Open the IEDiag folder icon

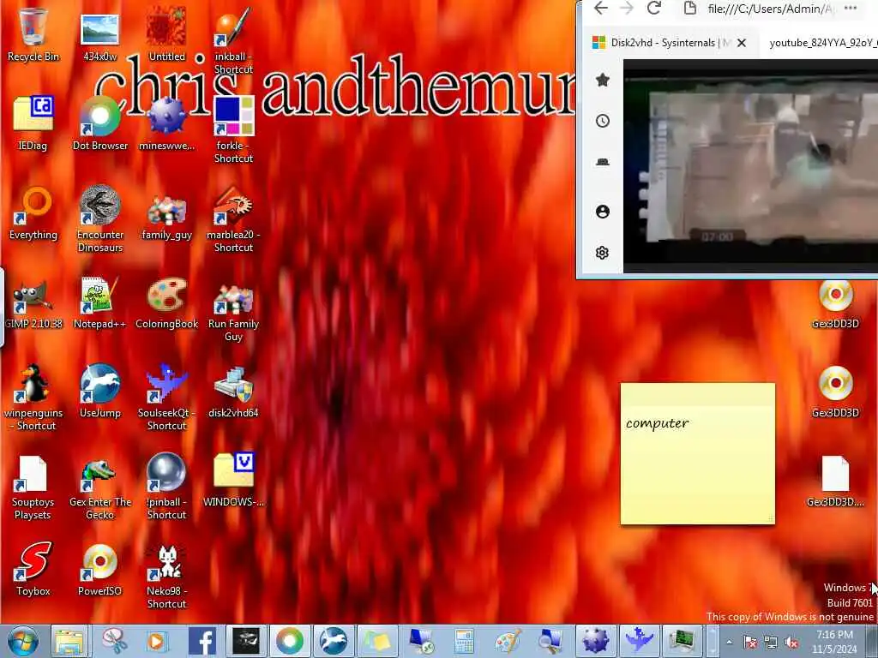click(33, 123)
